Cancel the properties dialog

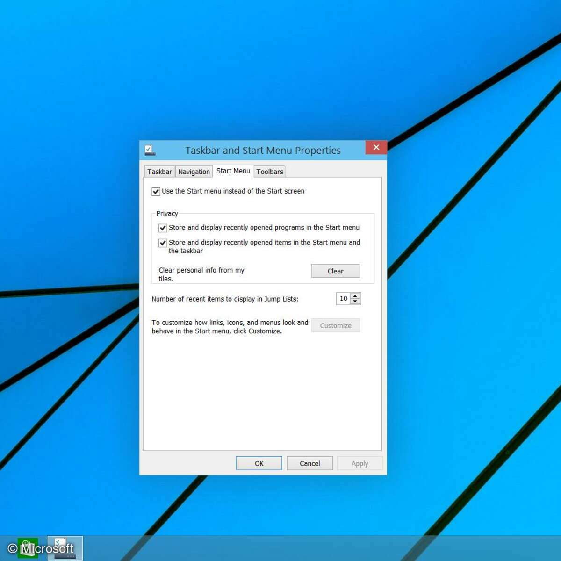[309, 463]
